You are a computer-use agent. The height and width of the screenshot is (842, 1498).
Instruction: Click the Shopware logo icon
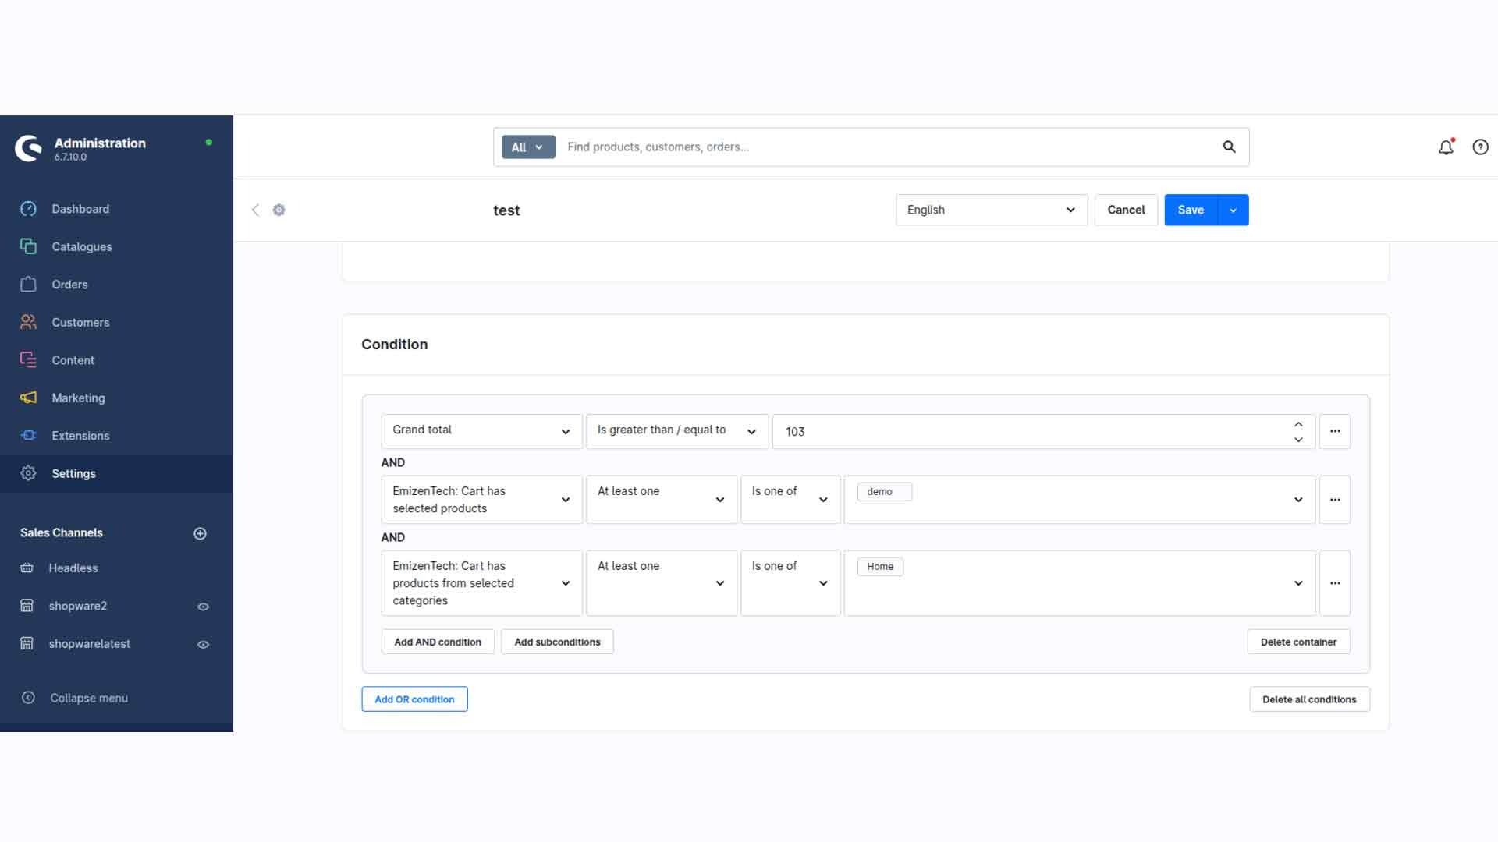(x=29, y=148)
